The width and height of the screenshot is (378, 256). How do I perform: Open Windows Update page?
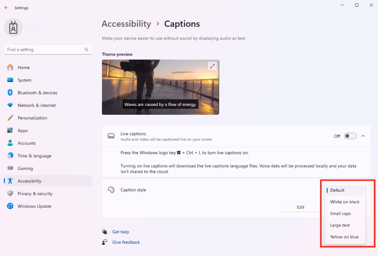[48, 206]
